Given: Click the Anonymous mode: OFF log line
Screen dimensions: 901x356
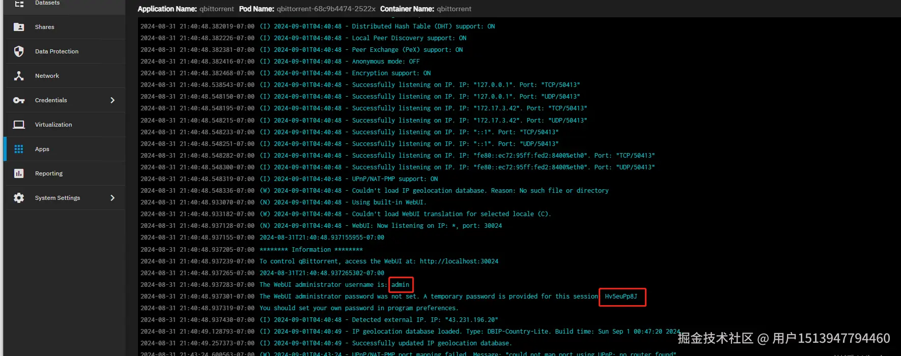Looking at the screenshot, I should (x=280, y=62).
